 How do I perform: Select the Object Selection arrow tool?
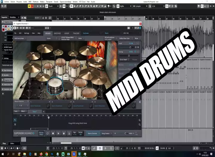(71, 6)
